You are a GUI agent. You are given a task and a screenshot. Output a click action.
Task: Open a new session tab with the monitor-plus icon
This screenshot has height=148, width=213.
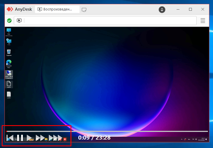click(84, 10)
